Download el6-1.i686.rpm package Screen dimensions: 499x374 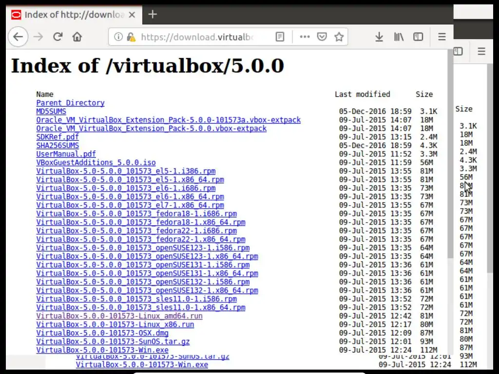coord(126,188)
